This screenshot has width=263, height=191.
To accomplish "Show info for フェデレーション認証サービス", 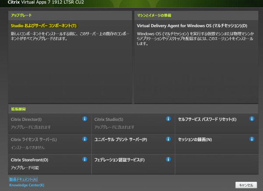I will tap(168, 159).
